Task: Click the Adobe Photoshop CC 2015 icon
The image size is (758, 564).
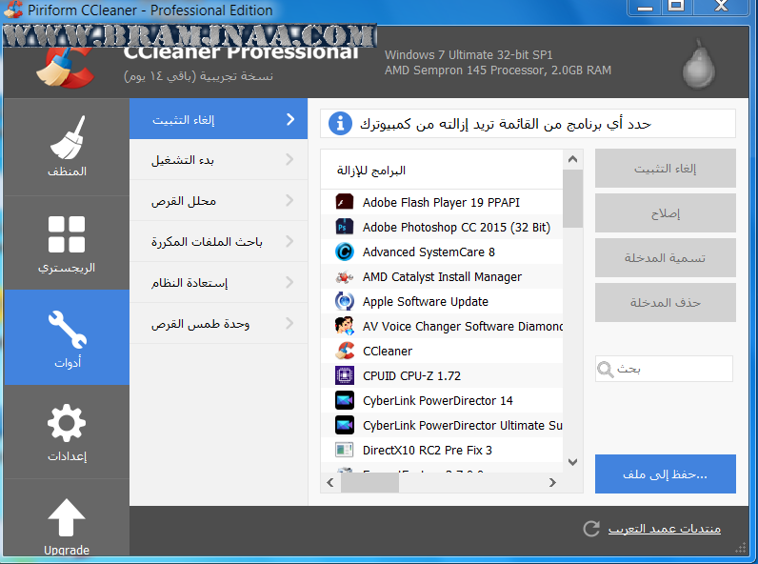Action: pos(344,227)
